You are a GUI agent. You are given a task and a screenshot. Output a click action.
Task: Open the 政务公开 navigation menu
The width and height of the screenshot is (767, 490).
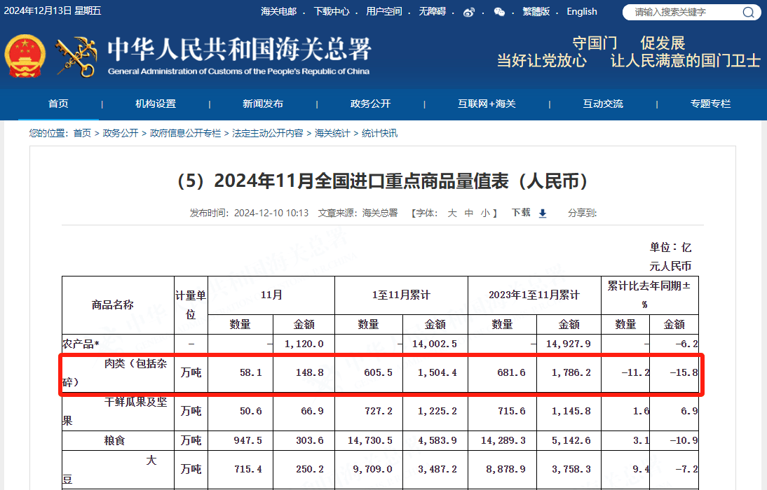[370, 104]
